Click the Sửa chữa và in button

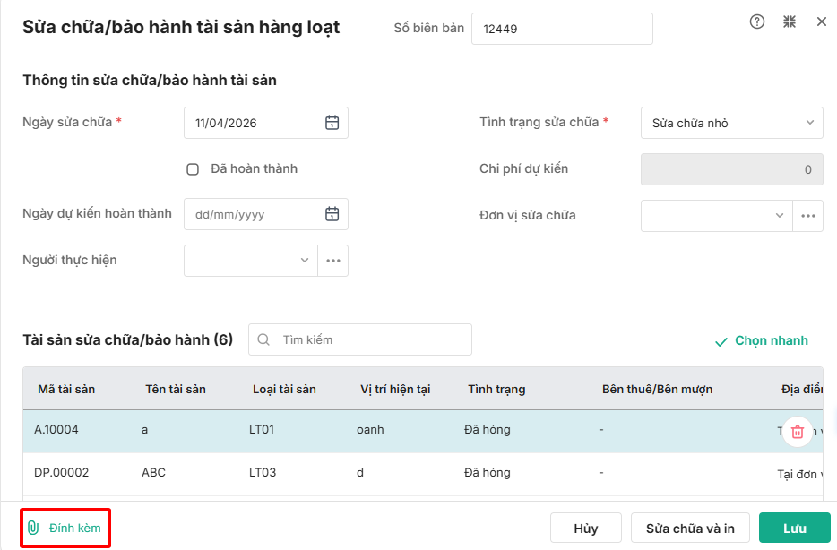(690, 529)
